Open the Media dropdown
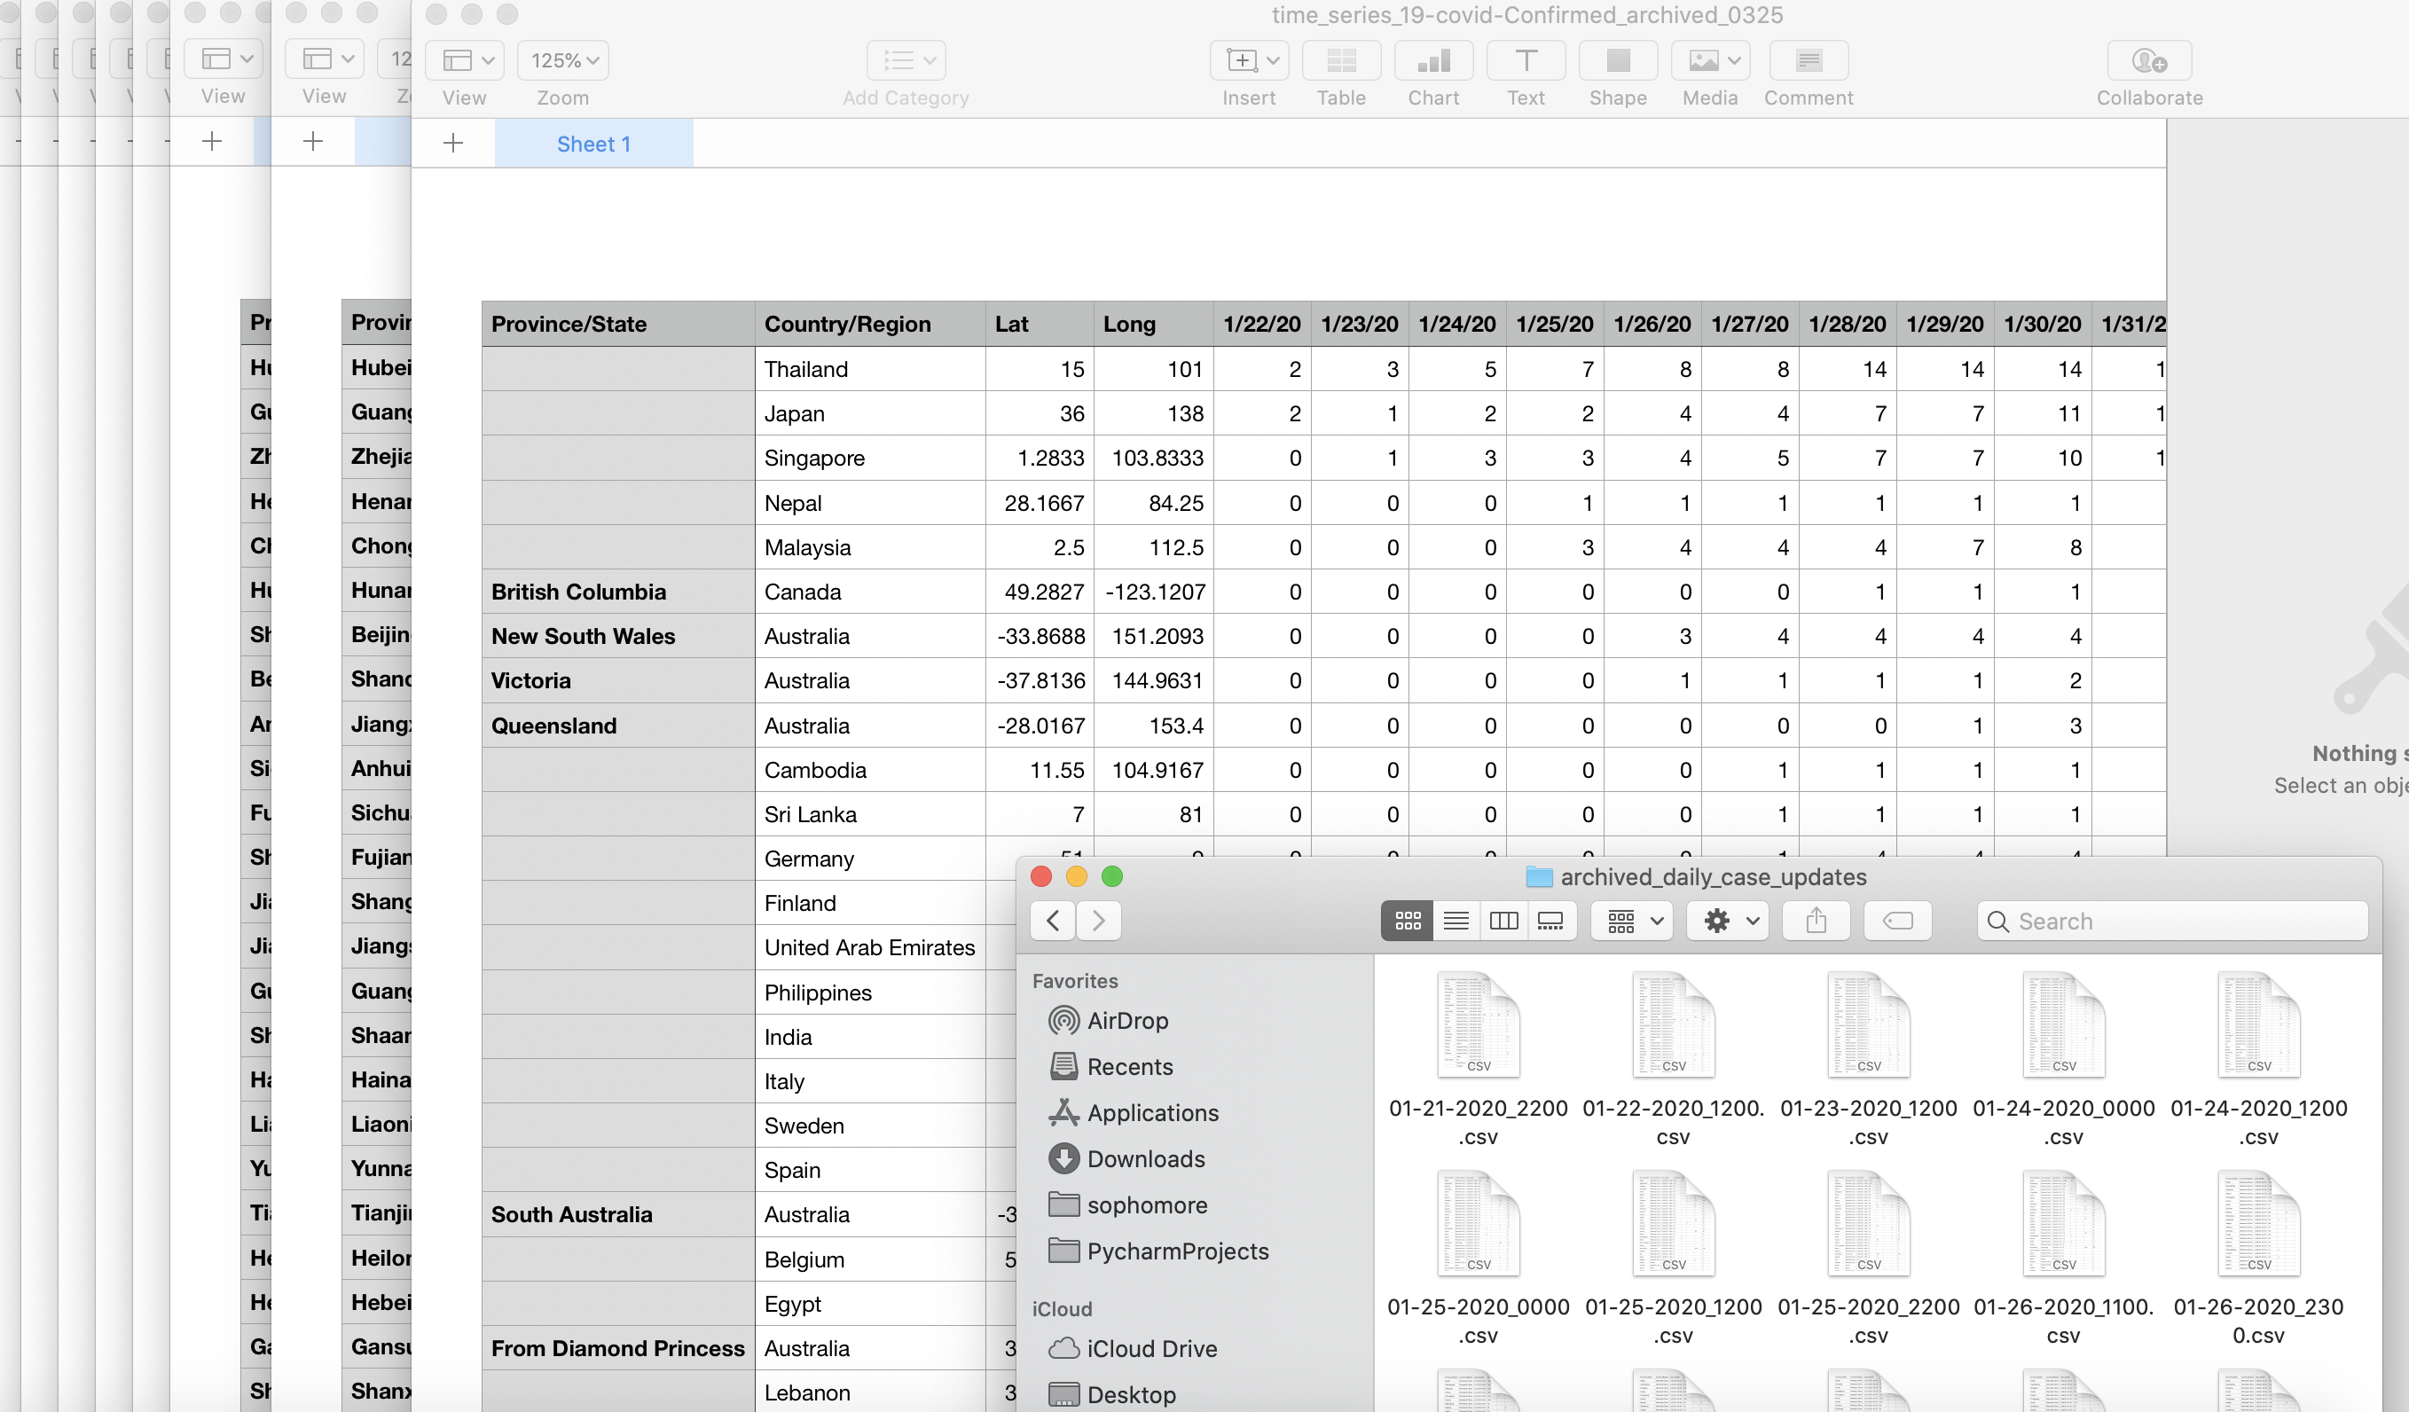Viewport: 2409px width, 1412px height. click(1710, 61)
